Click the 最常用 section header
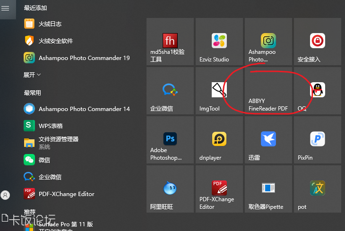345x231 pixels. (x=32, y=93)
